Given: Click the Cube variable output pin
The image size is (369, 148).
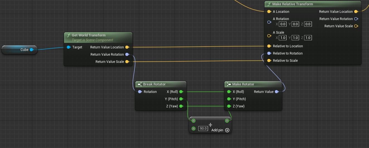Looking at the screenshot, I should point(31,50).
